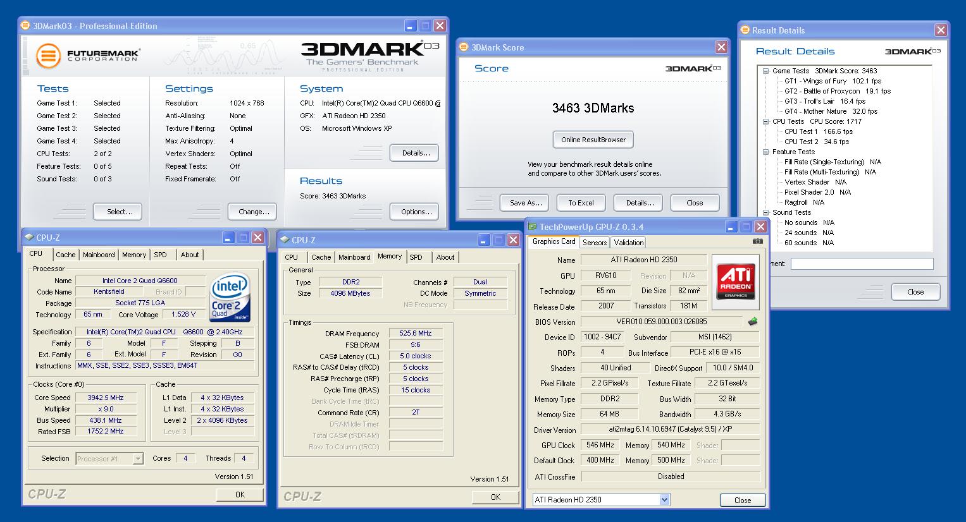Open the Validation tab in GPU-Z
Image resolution: width=966 pixels, height=522 pixels.
click(629, 243)
